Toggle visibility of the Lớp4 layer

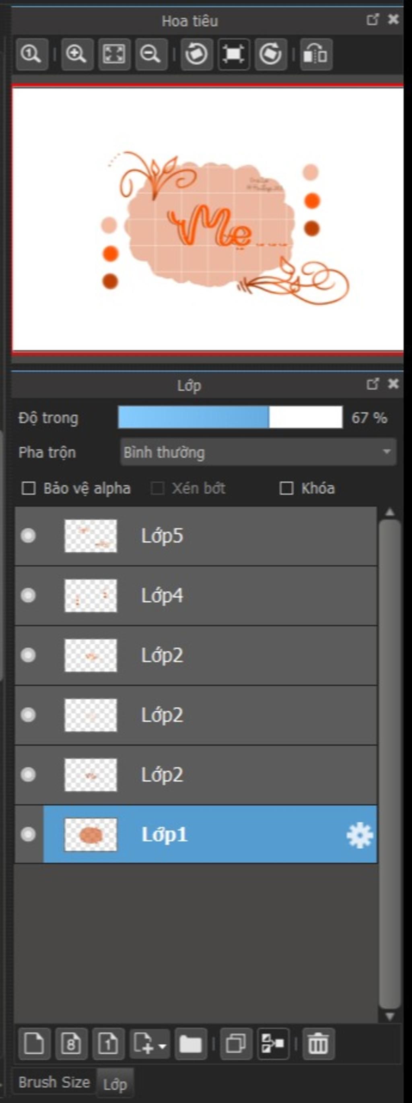click(x=28, y=595)
